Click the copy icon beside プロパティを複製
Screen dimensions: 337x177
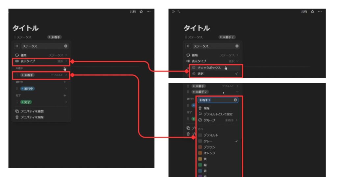[x=17, y=111]
